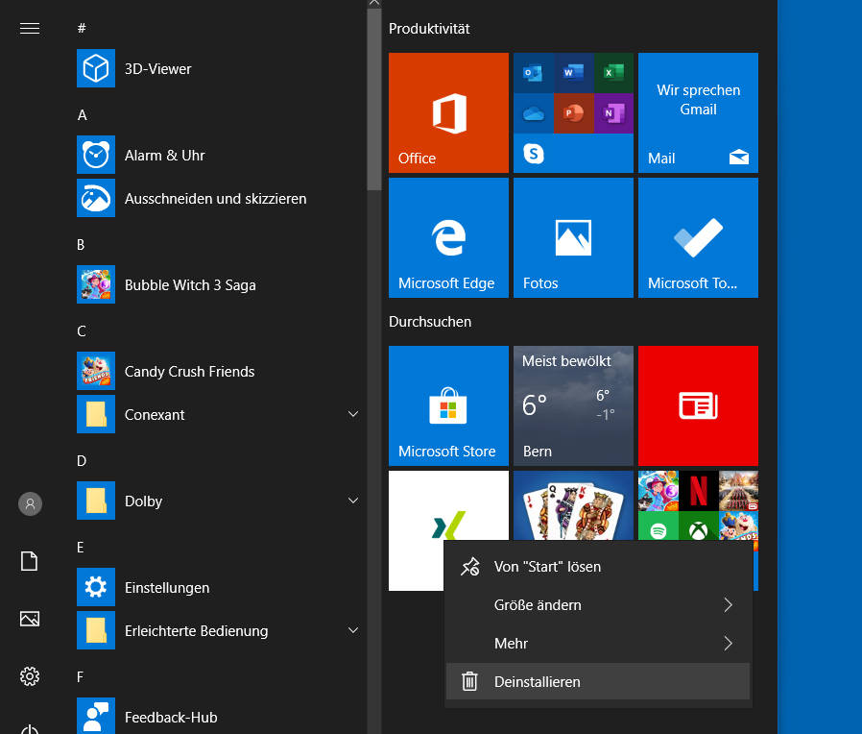Open Einstellungen gear icon in app list
862x734 pixels.
(96, 587)
